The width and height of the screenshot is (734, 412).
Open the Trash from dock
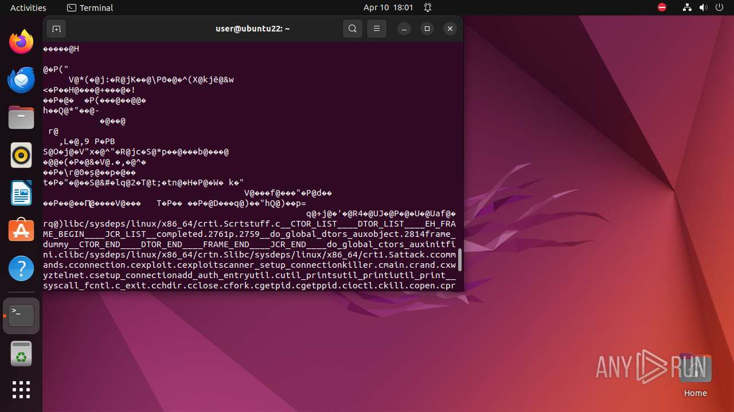(21, 354)
